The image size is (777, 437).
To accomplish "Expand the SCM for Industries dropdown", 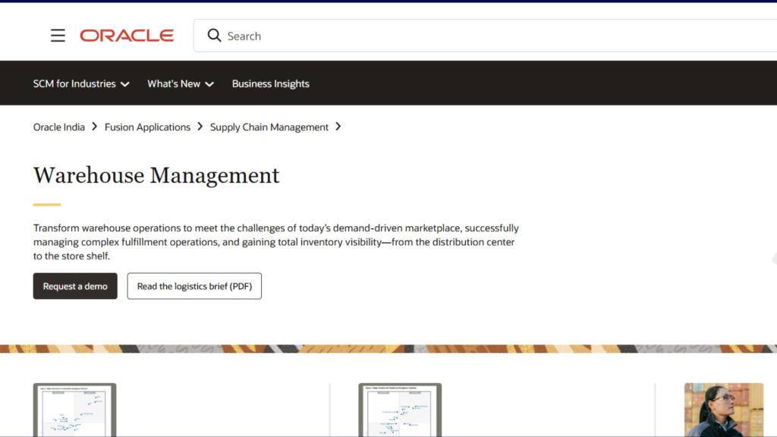I will [x=81, y=83].
